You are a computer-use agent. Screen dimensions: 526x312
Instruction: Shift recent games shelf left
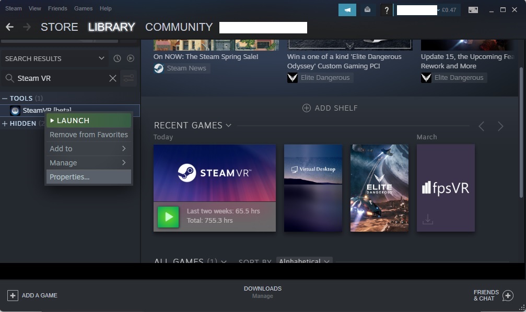(x=482, y=126)
